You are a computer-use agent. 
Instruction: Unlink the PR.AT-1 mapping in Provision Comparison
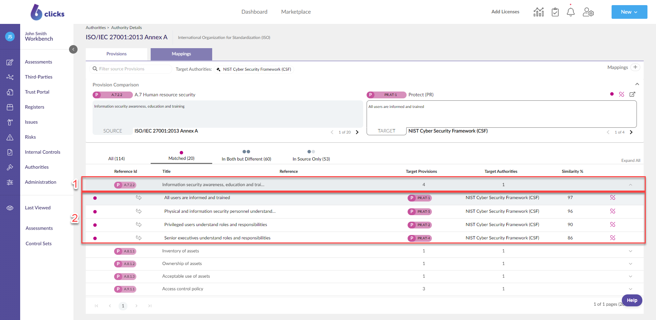pyautogui.click(x=621, y=94)
